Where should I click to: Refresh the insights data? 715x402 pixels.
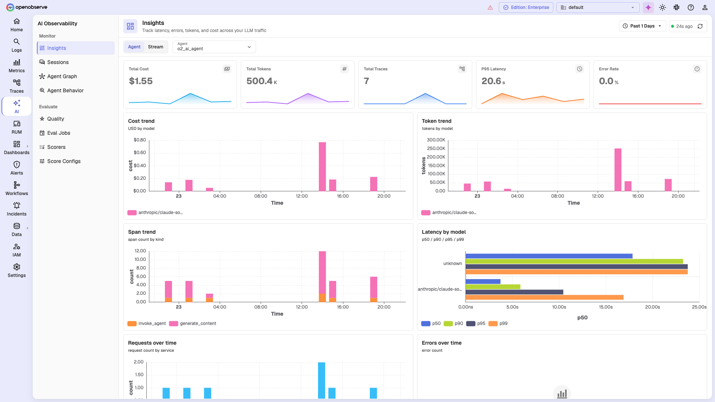[x=700, y=26]
